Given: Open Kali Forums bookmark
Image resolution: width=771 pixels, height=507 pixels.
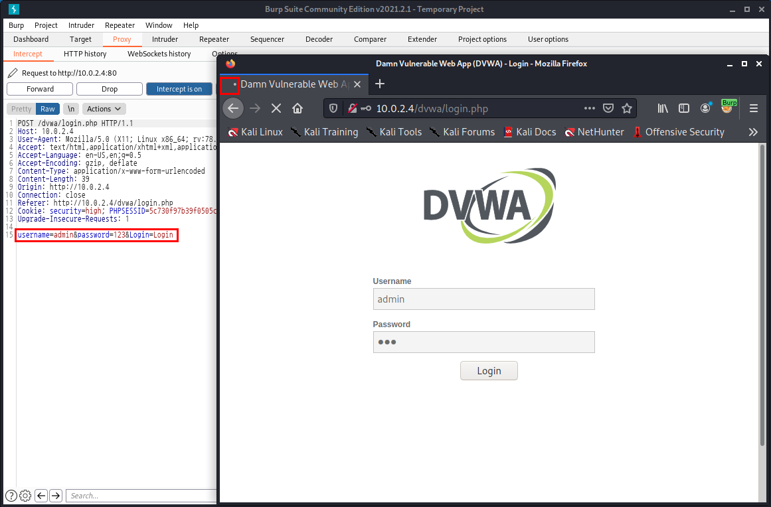Looking at the screenshot, I should click(x=462, y=131).
